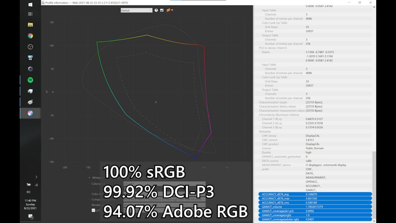The height and width of the screenshot is (223, 396).
Task: Click the prefix row label
Action: coord(265,169)
